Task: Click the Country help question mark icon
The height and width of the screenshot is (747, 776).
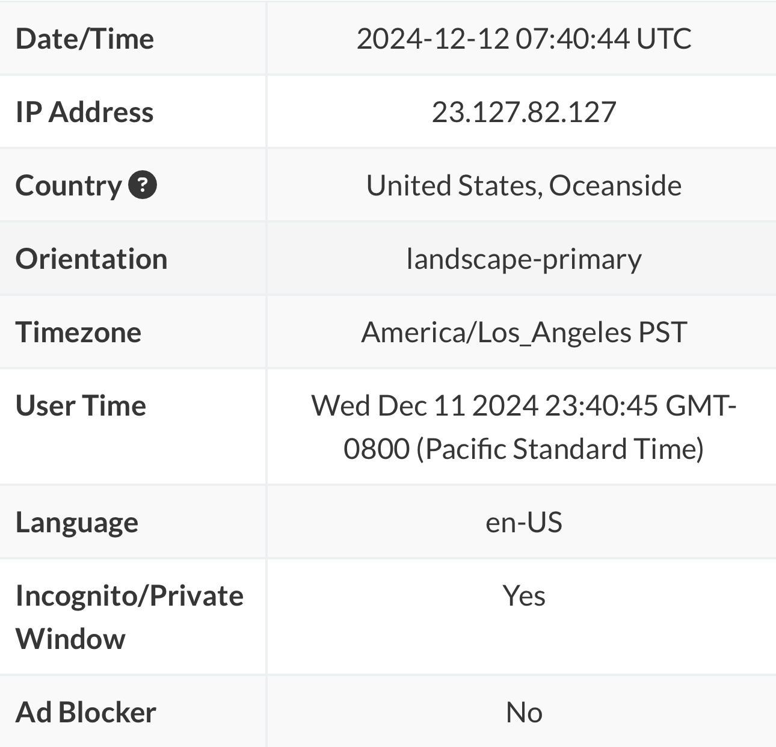Action: (143, 185)
